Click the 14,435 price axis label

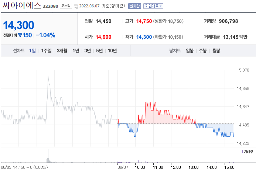pyautogui.click(x=243, y=125)
